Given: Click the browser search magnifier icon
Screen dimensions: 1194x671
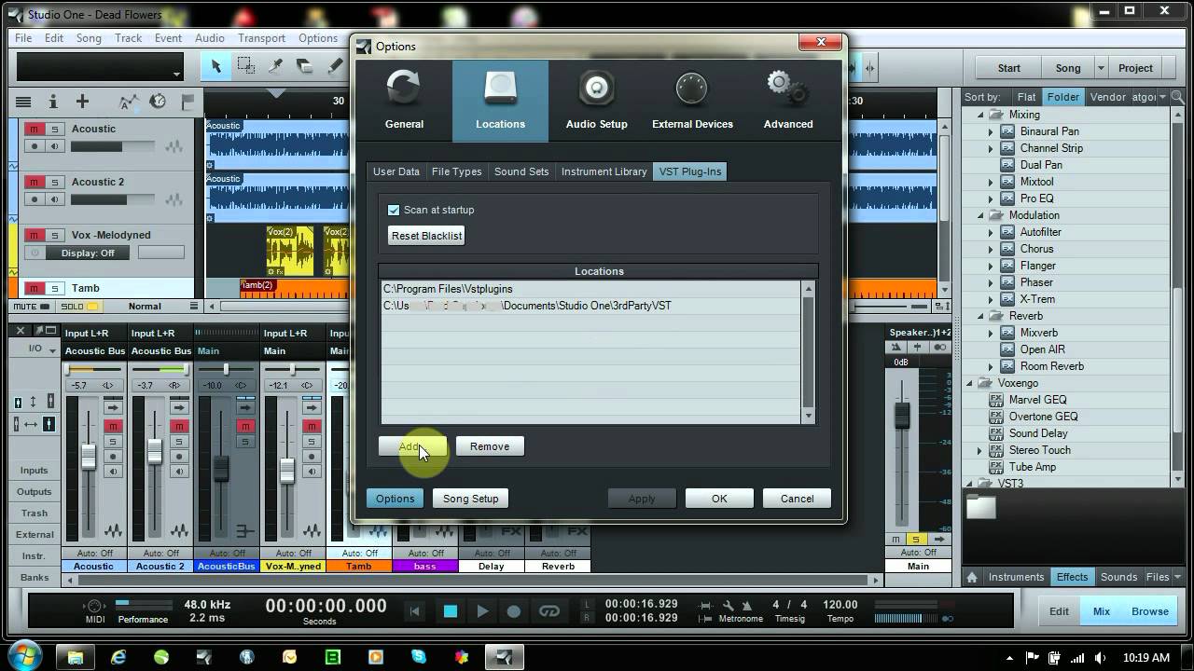Looking at the screenshot, I should pos(1176,97).
